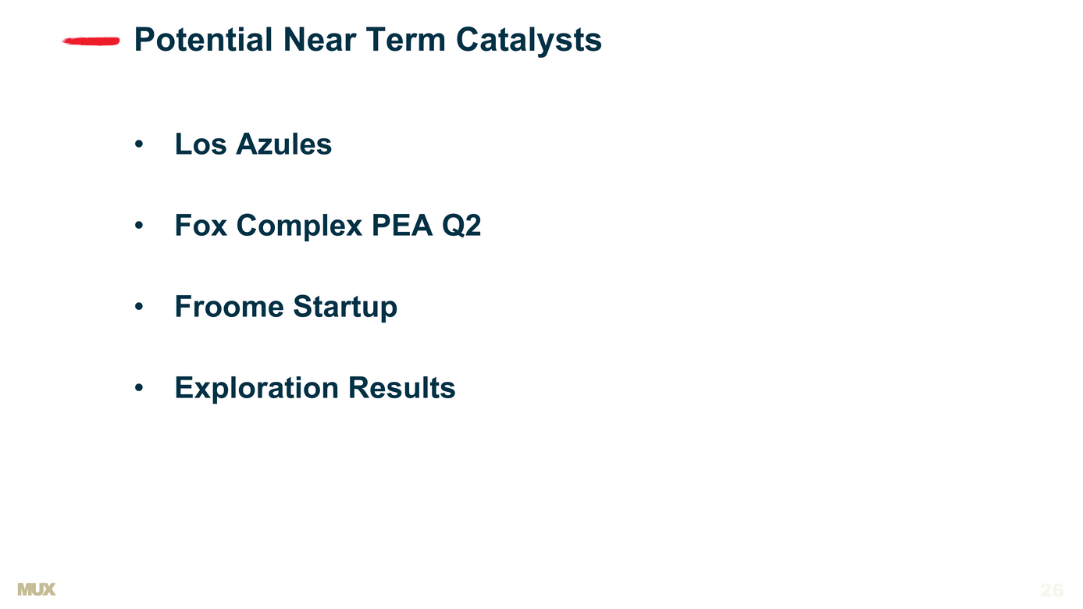1083x609 pixels.
Task: Click the red brush stroke beside the title
Action: [x=91, y=41]
